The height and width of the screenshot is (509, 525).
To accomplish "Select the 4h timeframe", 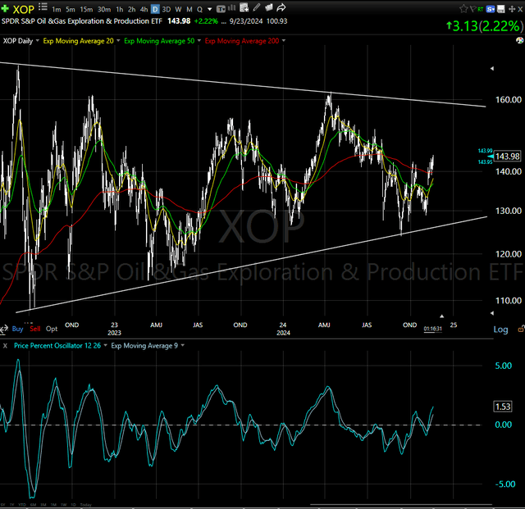I will click(x=144, y=9).
